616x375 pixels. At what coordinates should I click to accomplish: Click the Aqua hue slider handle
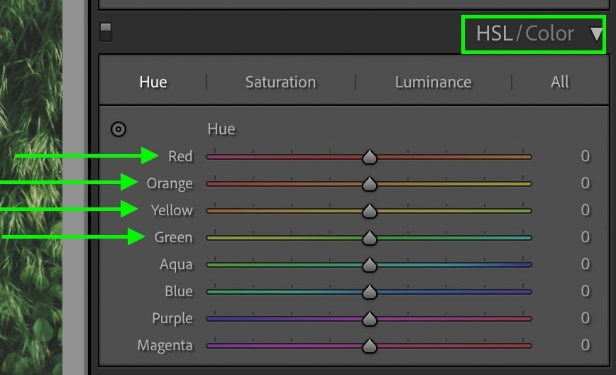pyautogui.click(x=369, y=265)
